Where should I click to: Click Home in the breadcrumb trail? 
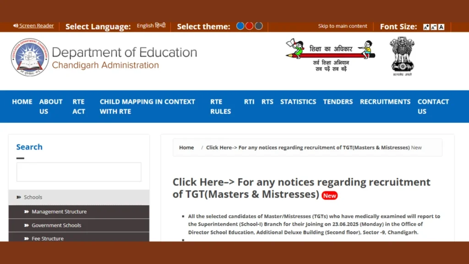click(186, 148)
